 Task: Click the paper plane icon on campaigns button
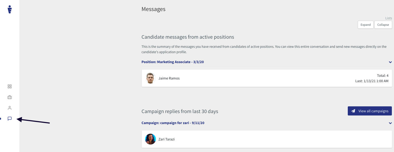point(353,111)
